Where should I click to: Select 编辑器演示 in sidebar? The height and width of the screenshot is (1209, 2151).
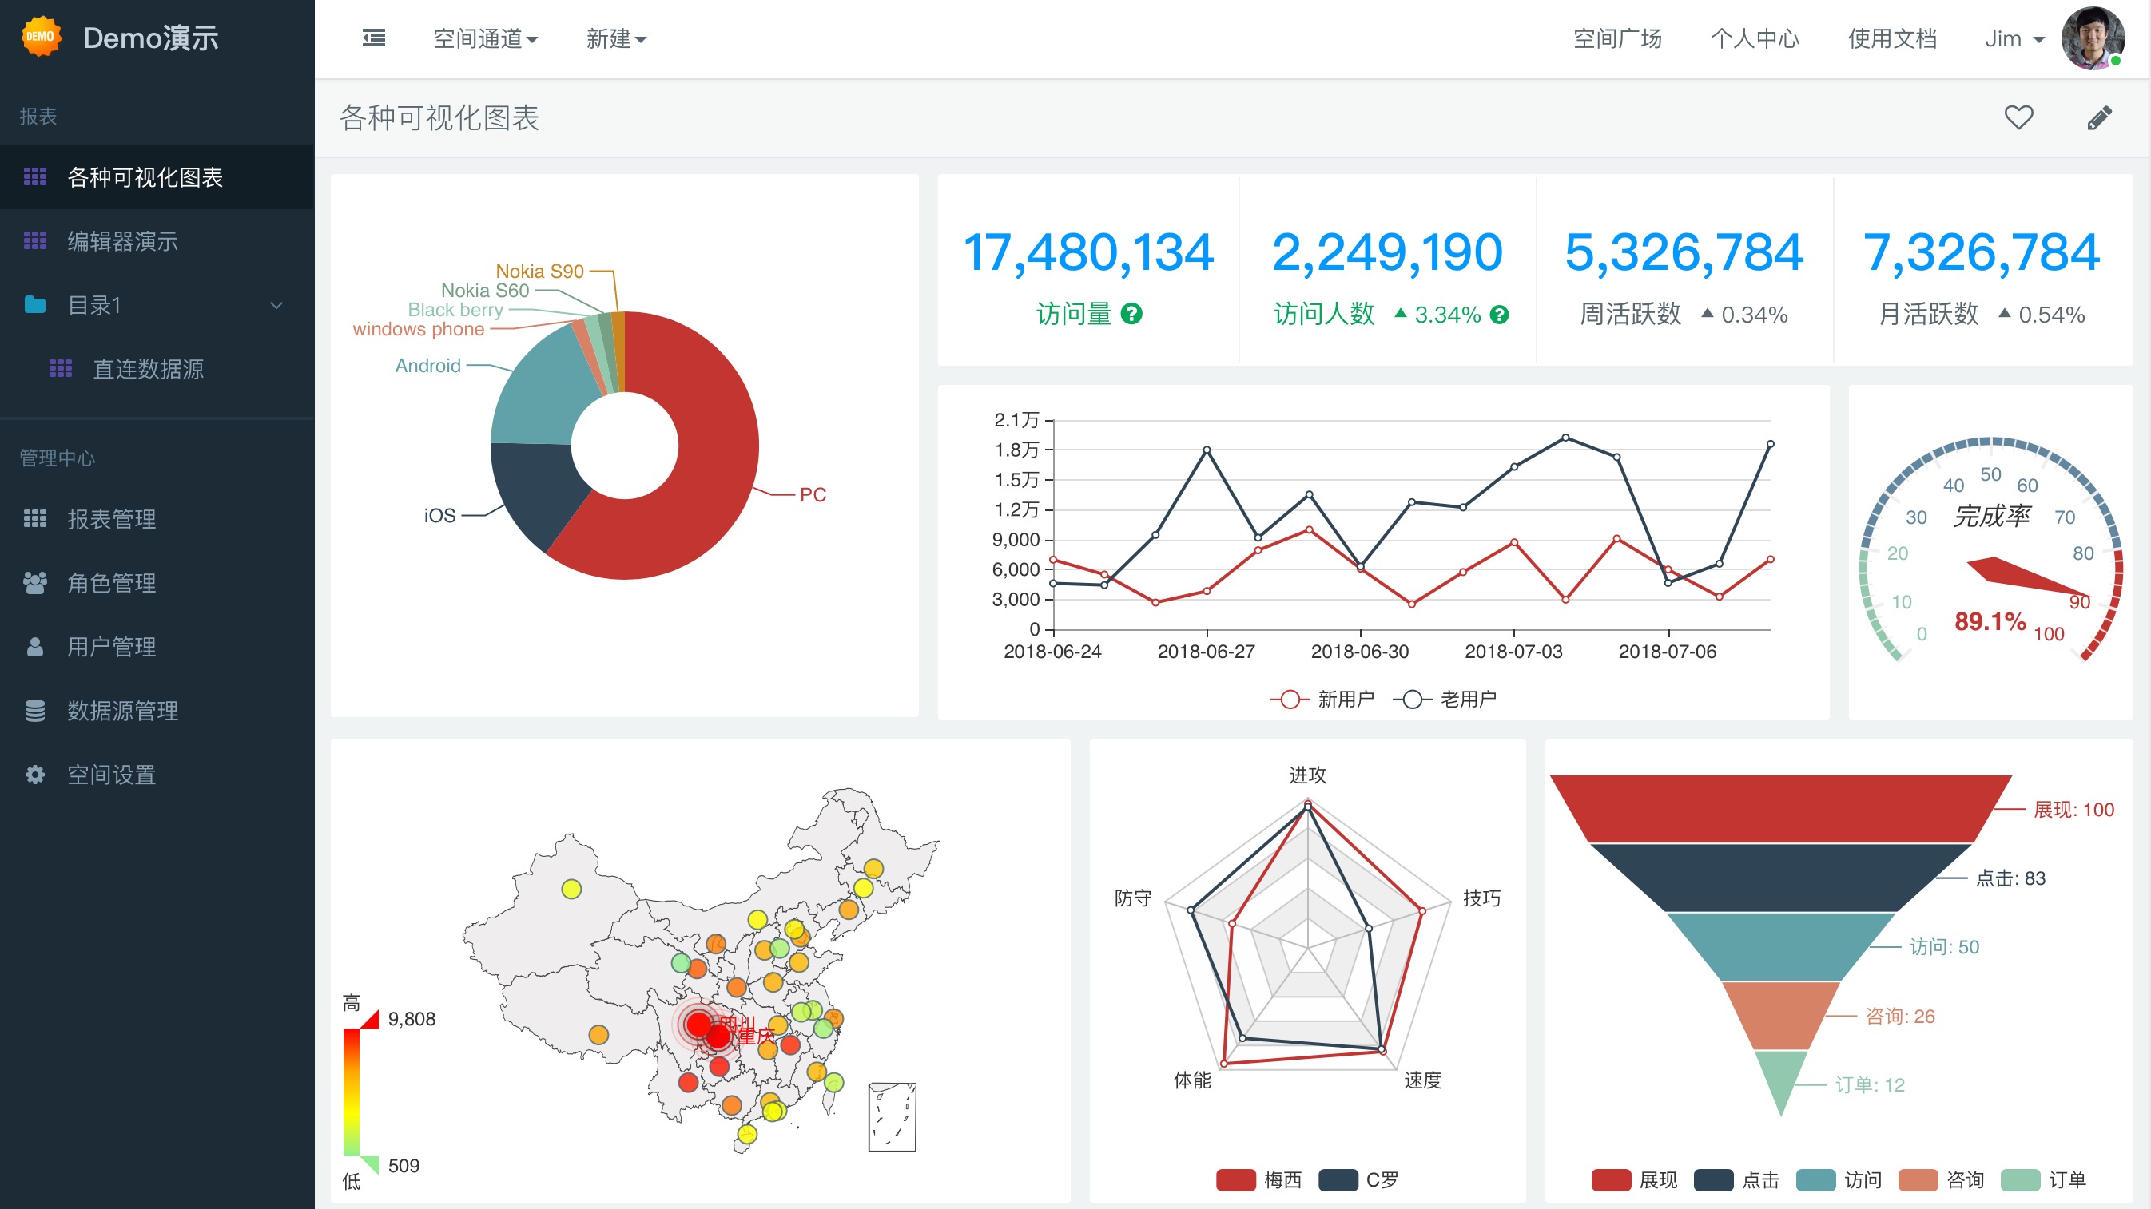122,241
